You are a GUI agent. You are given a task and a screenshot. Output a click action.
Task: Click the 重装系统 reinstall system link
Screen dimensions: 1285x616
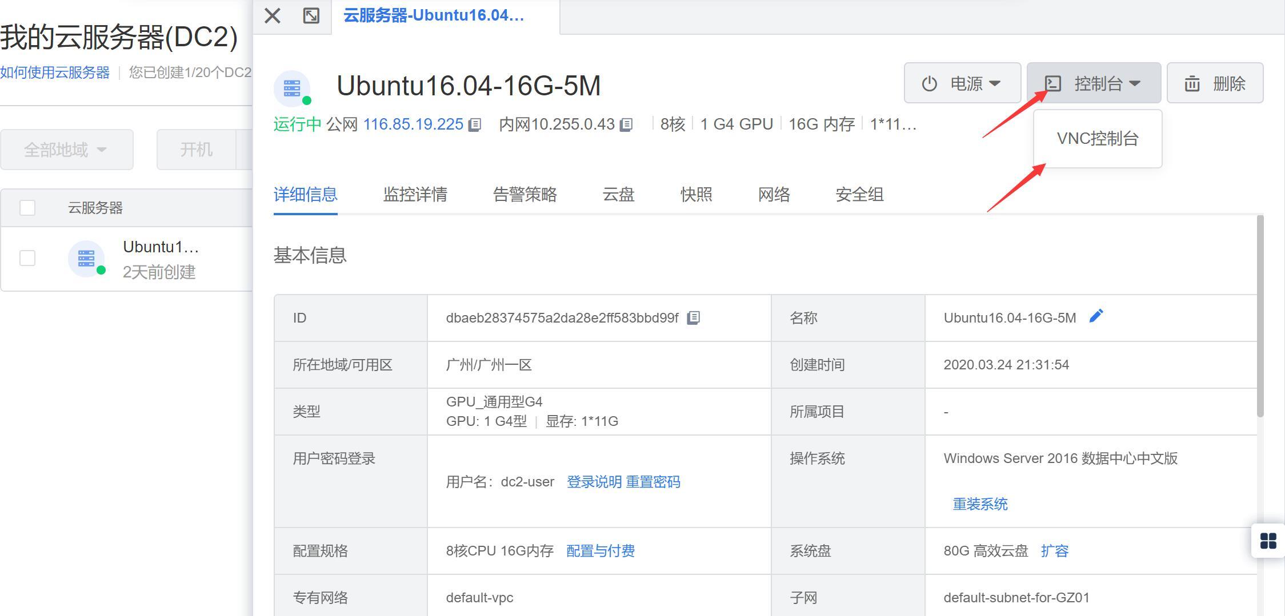980,504
